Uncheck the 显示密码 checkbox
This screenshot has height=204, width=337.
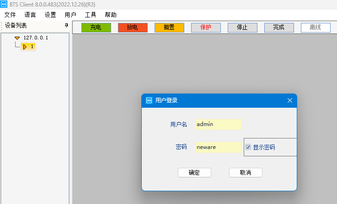click(248, 147)
